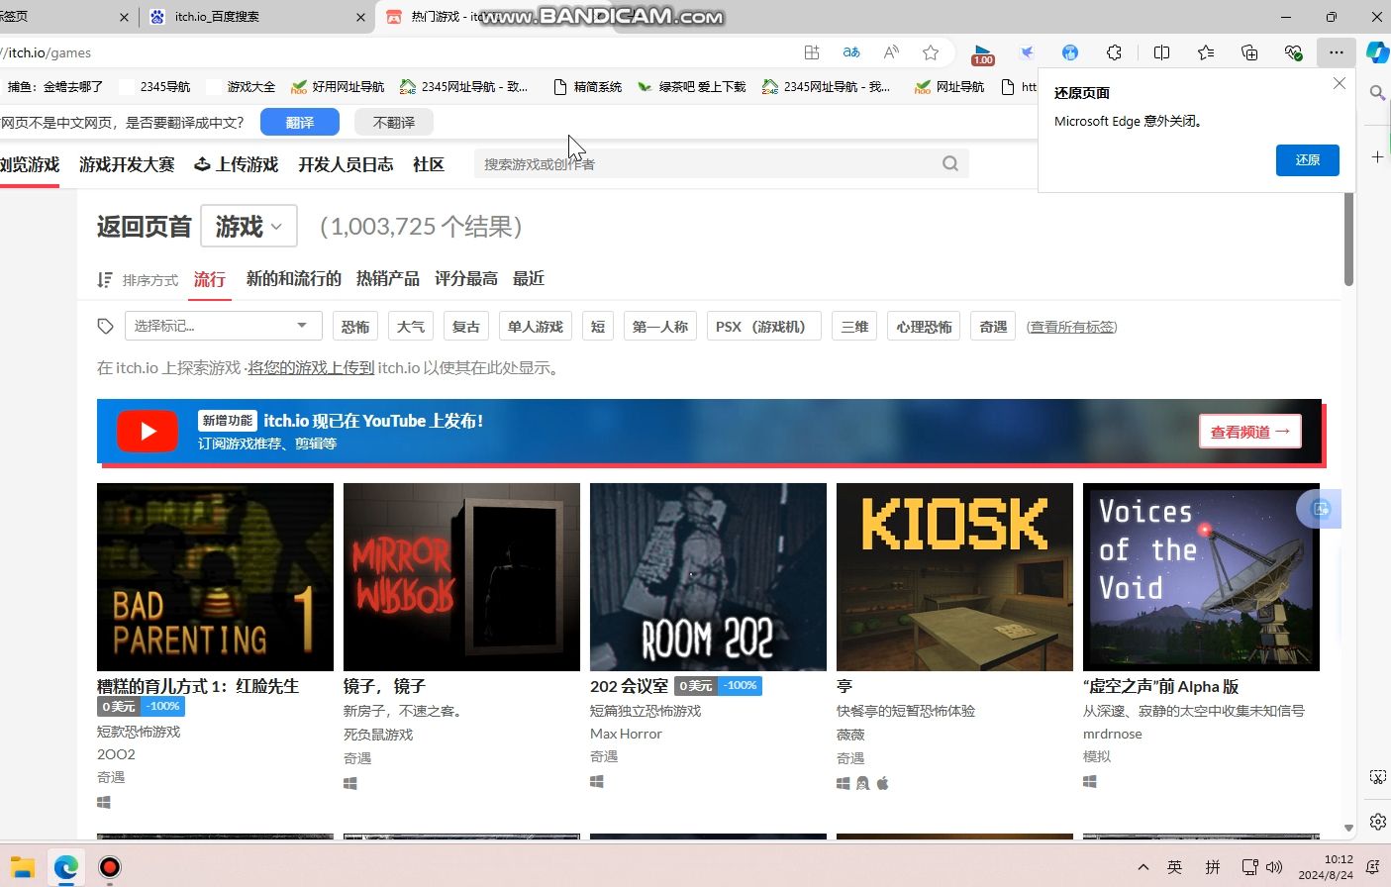
Task: Open the thumbs-up extension icon
Action: point(1070,52)
